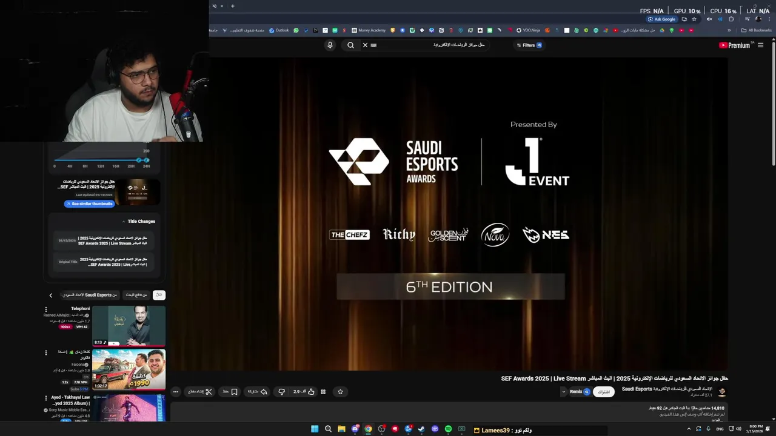Click the voice search microphone icon
This screenshot has height=436, width=776.
click(330, 45)
